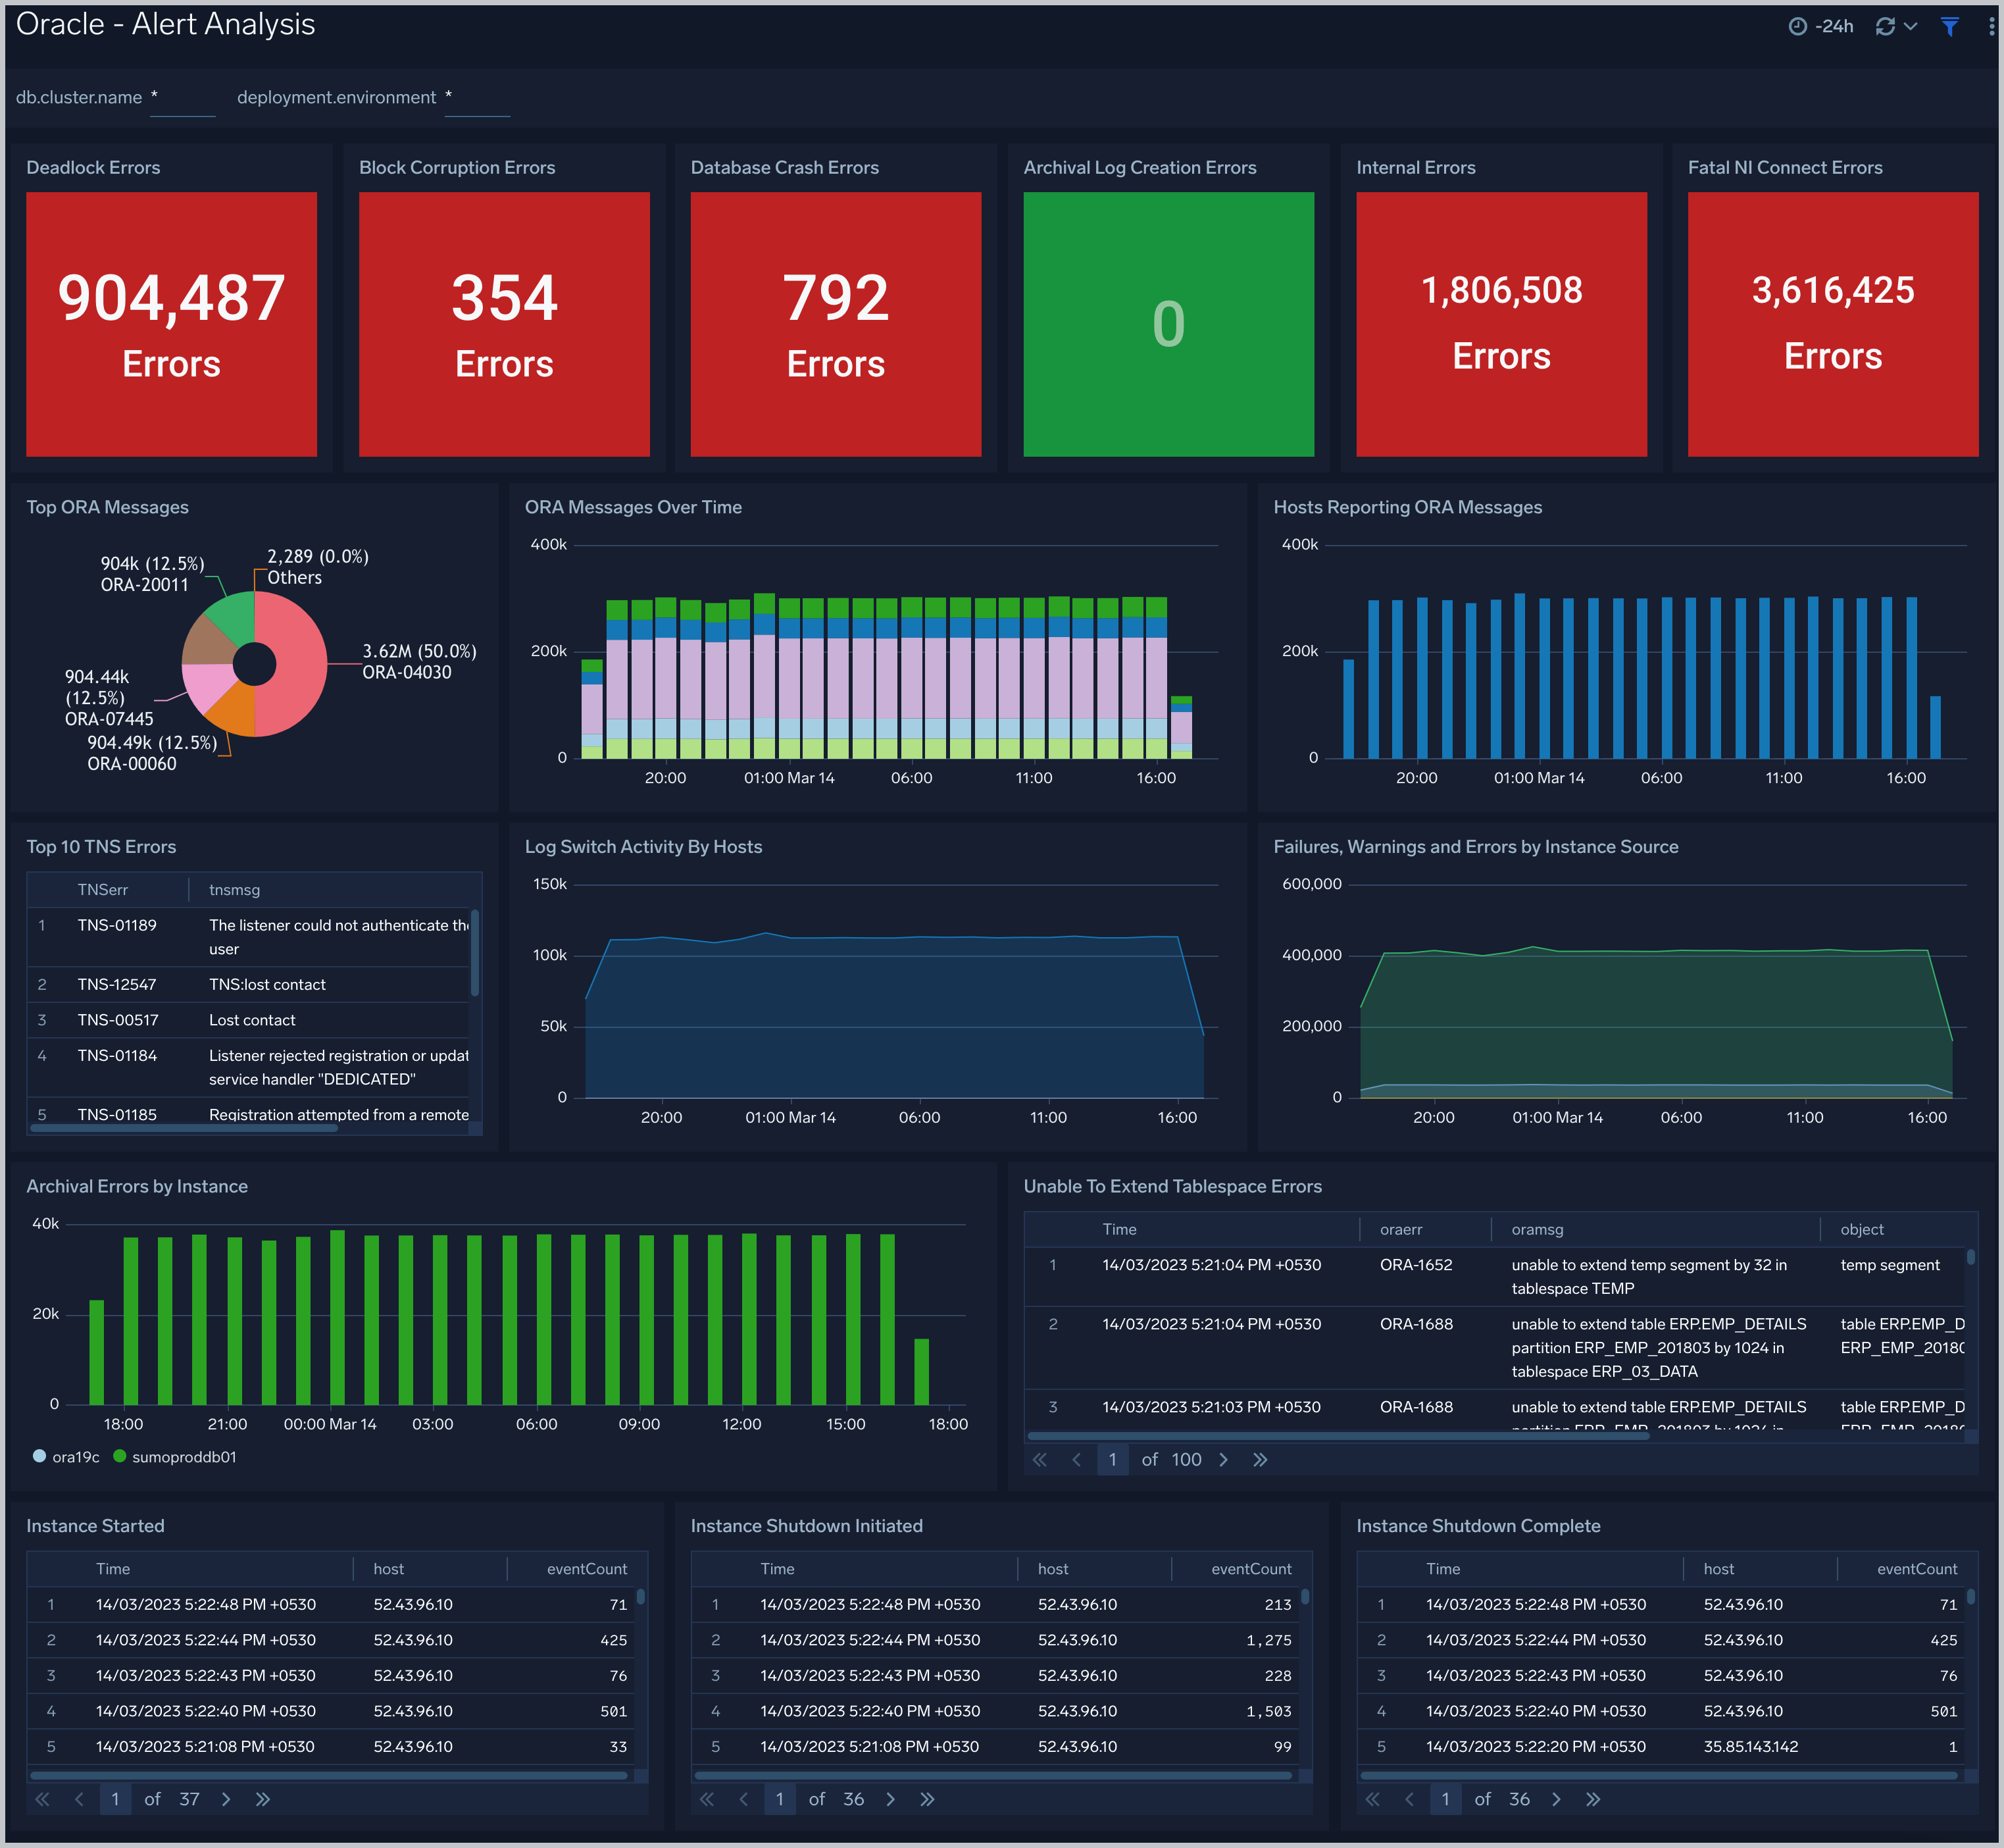Click the Top 10 TNS Errors vertical scrollbar
This screenshot has width=2004, height=1848.
pyautogui.click(x=475, y=953)
